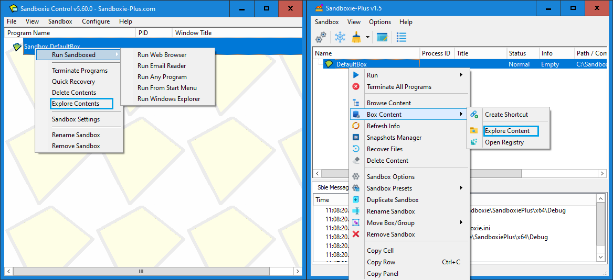Open the dropdown arrow beside the broom
This screenshot has height=280, width=613.
click(x=367, y=38)
